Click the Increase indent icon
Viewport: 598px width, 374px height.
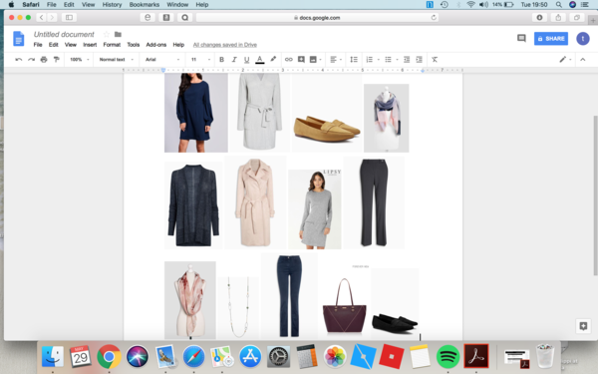[420, 60]
